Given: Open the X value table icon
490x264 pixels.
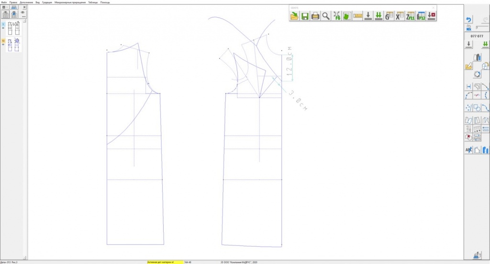Looking at the screenshot, I should 400,16.
